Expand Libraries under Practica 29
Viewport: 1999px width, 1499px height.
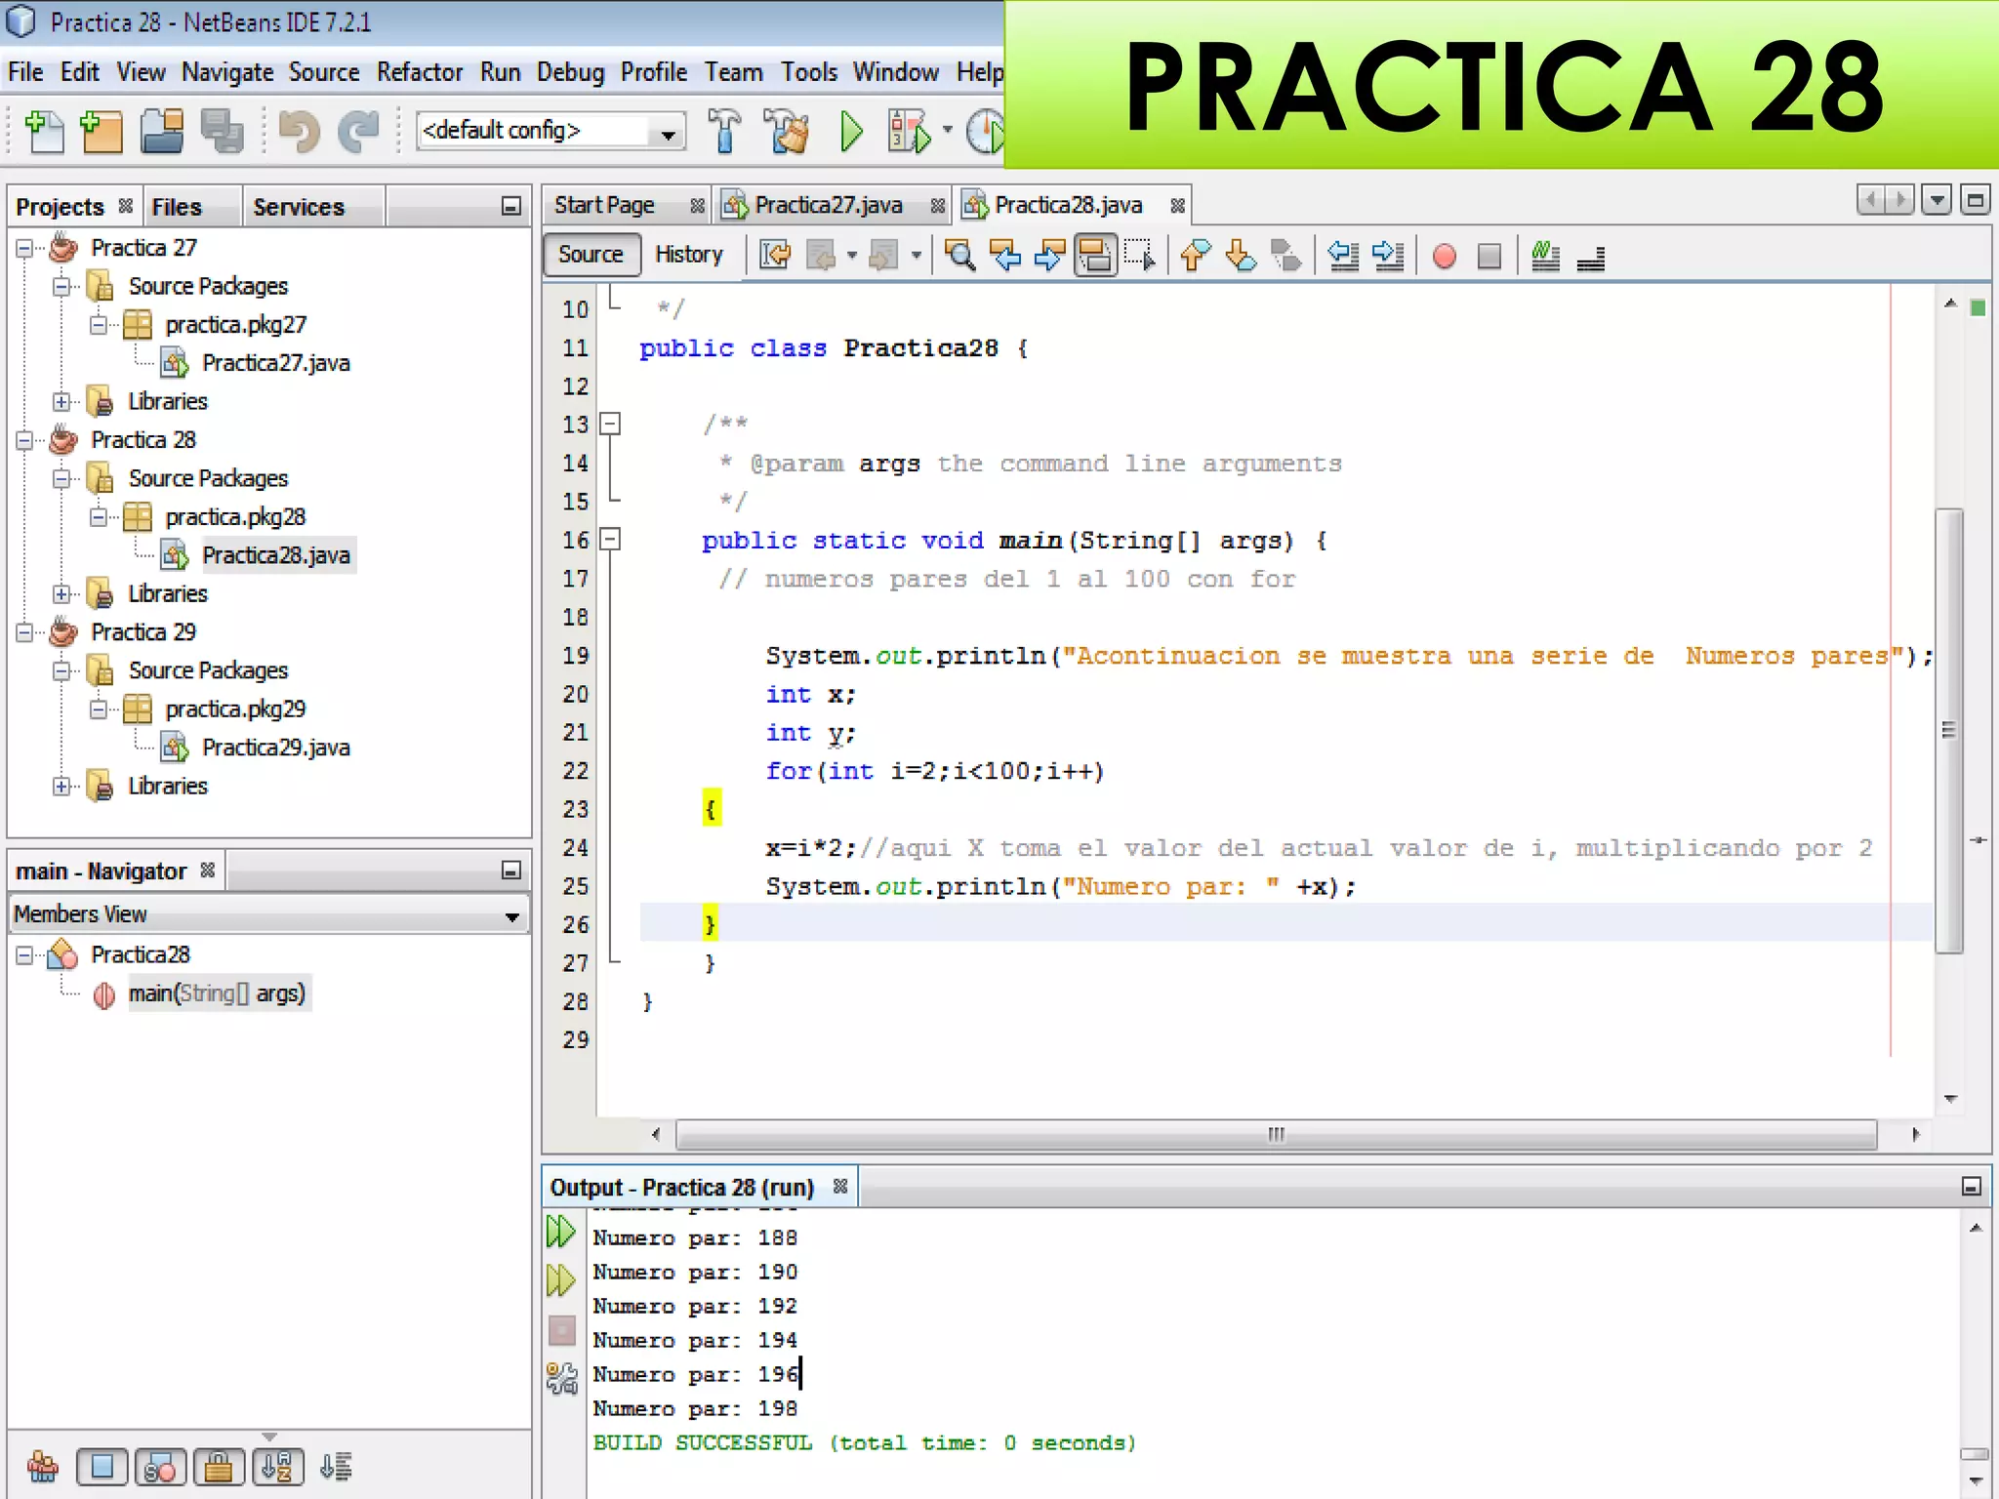(x=61, y=786)
